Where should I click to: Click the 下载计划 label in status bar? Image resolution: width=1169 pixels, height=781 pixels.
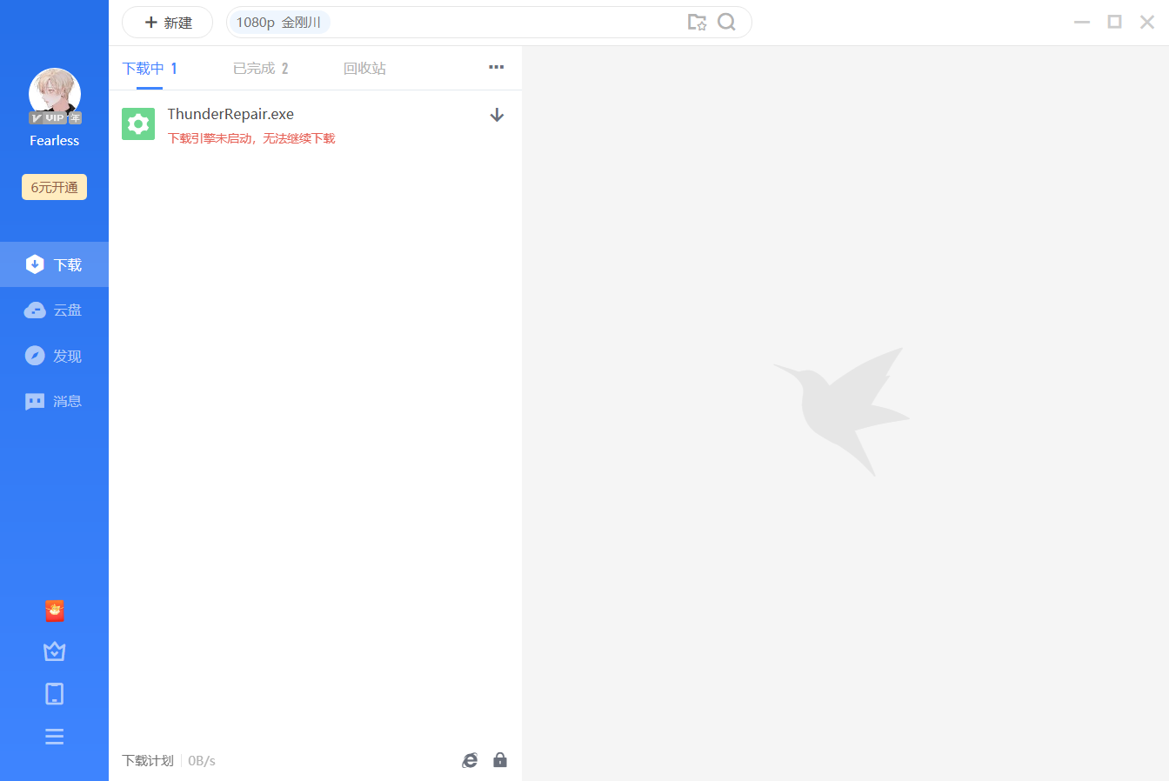point(148,760)
